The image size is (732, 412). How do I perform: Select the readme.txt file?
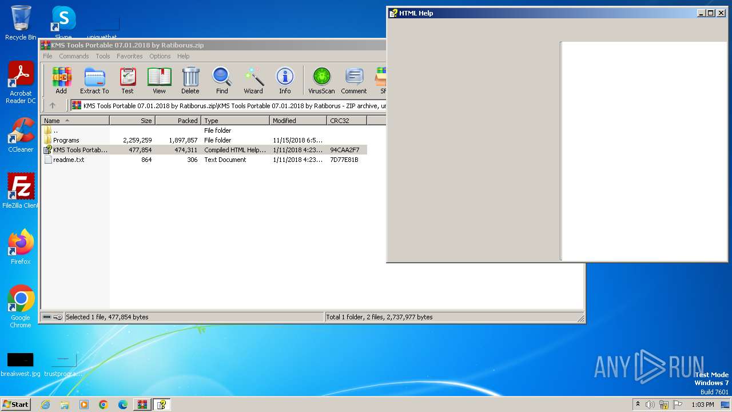pos(204,160)
